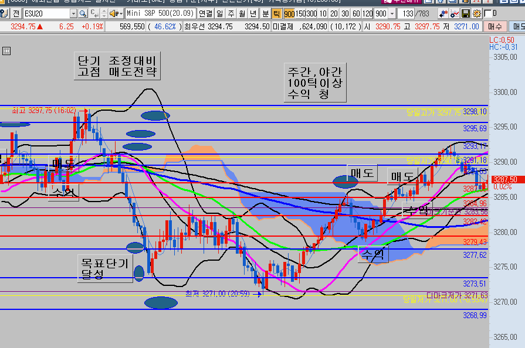Click the 주간,야간 100틱이상 수익 청 note
Screen dimensions: 525x348
point(315,83)
